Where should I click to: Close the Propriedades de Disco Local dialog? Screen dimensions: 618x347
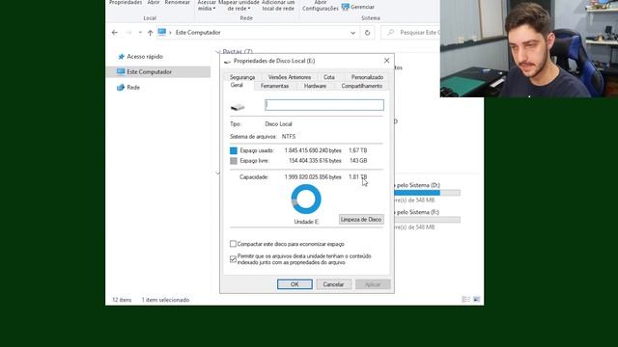(386, 61)
